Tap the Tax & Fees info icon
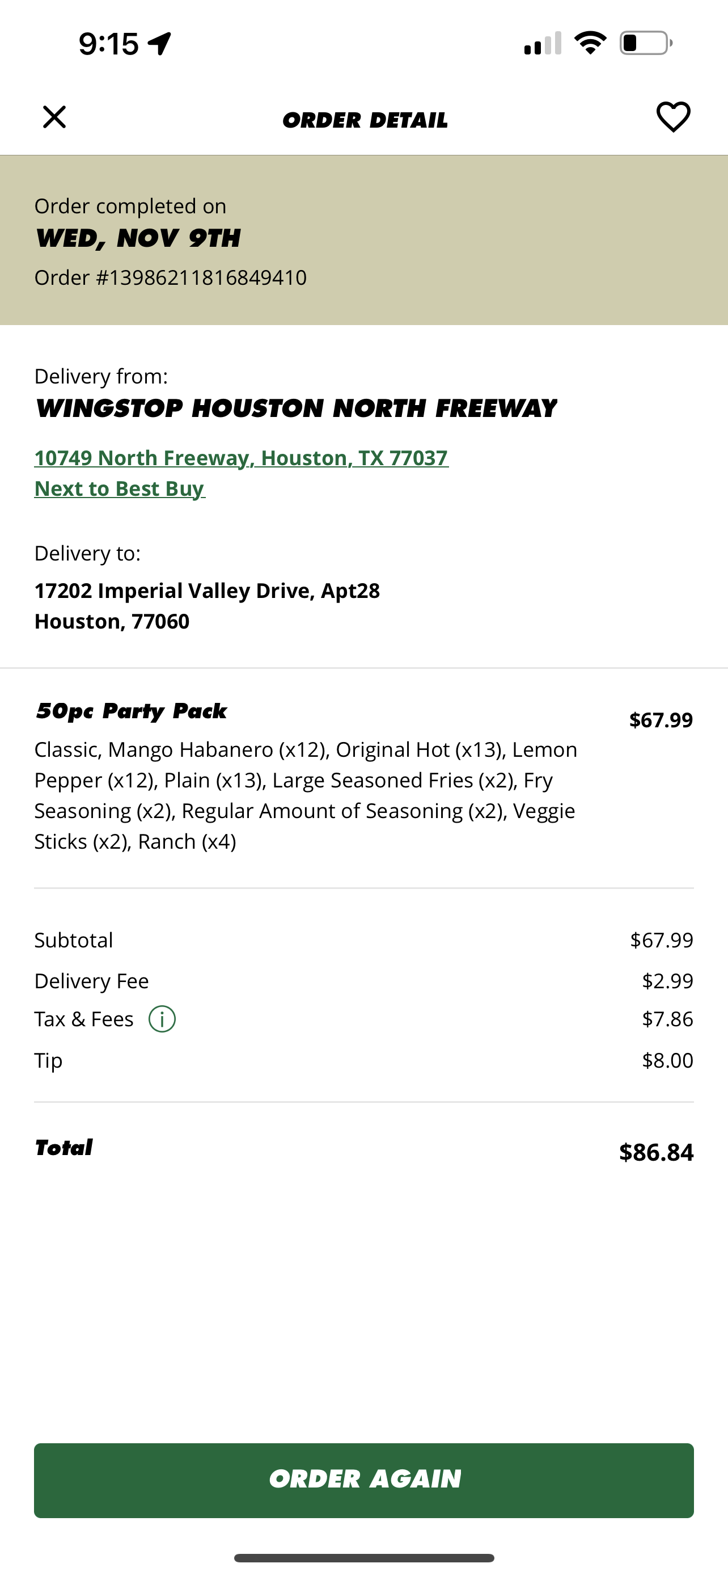The image size is (728, 1576). pos(162,1019)
